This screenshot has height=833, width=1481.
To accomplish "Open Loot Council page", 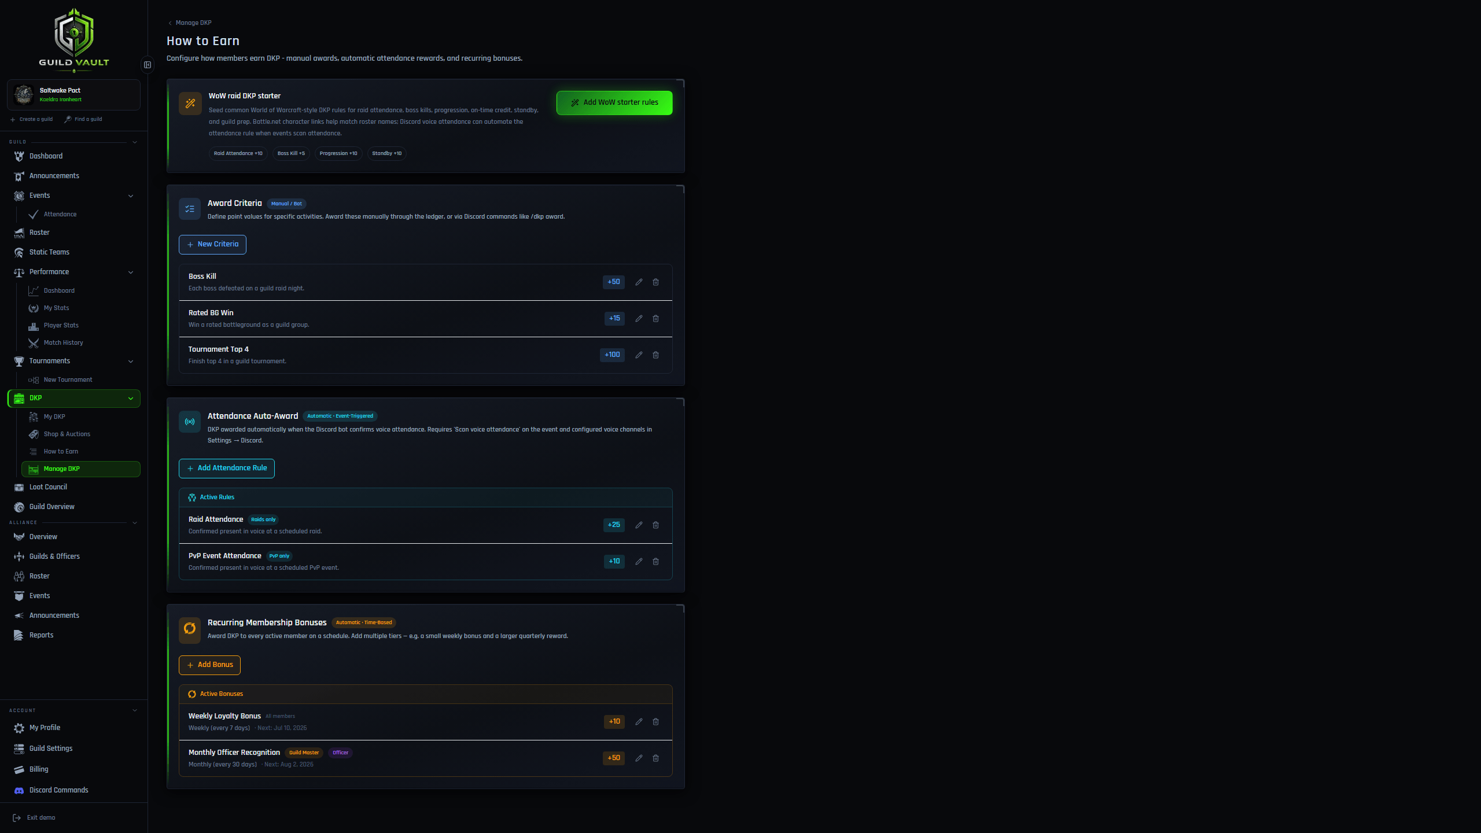I will pos(73,487).
